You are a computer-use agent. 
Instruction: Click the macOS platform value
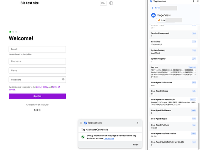pos(154,128)
